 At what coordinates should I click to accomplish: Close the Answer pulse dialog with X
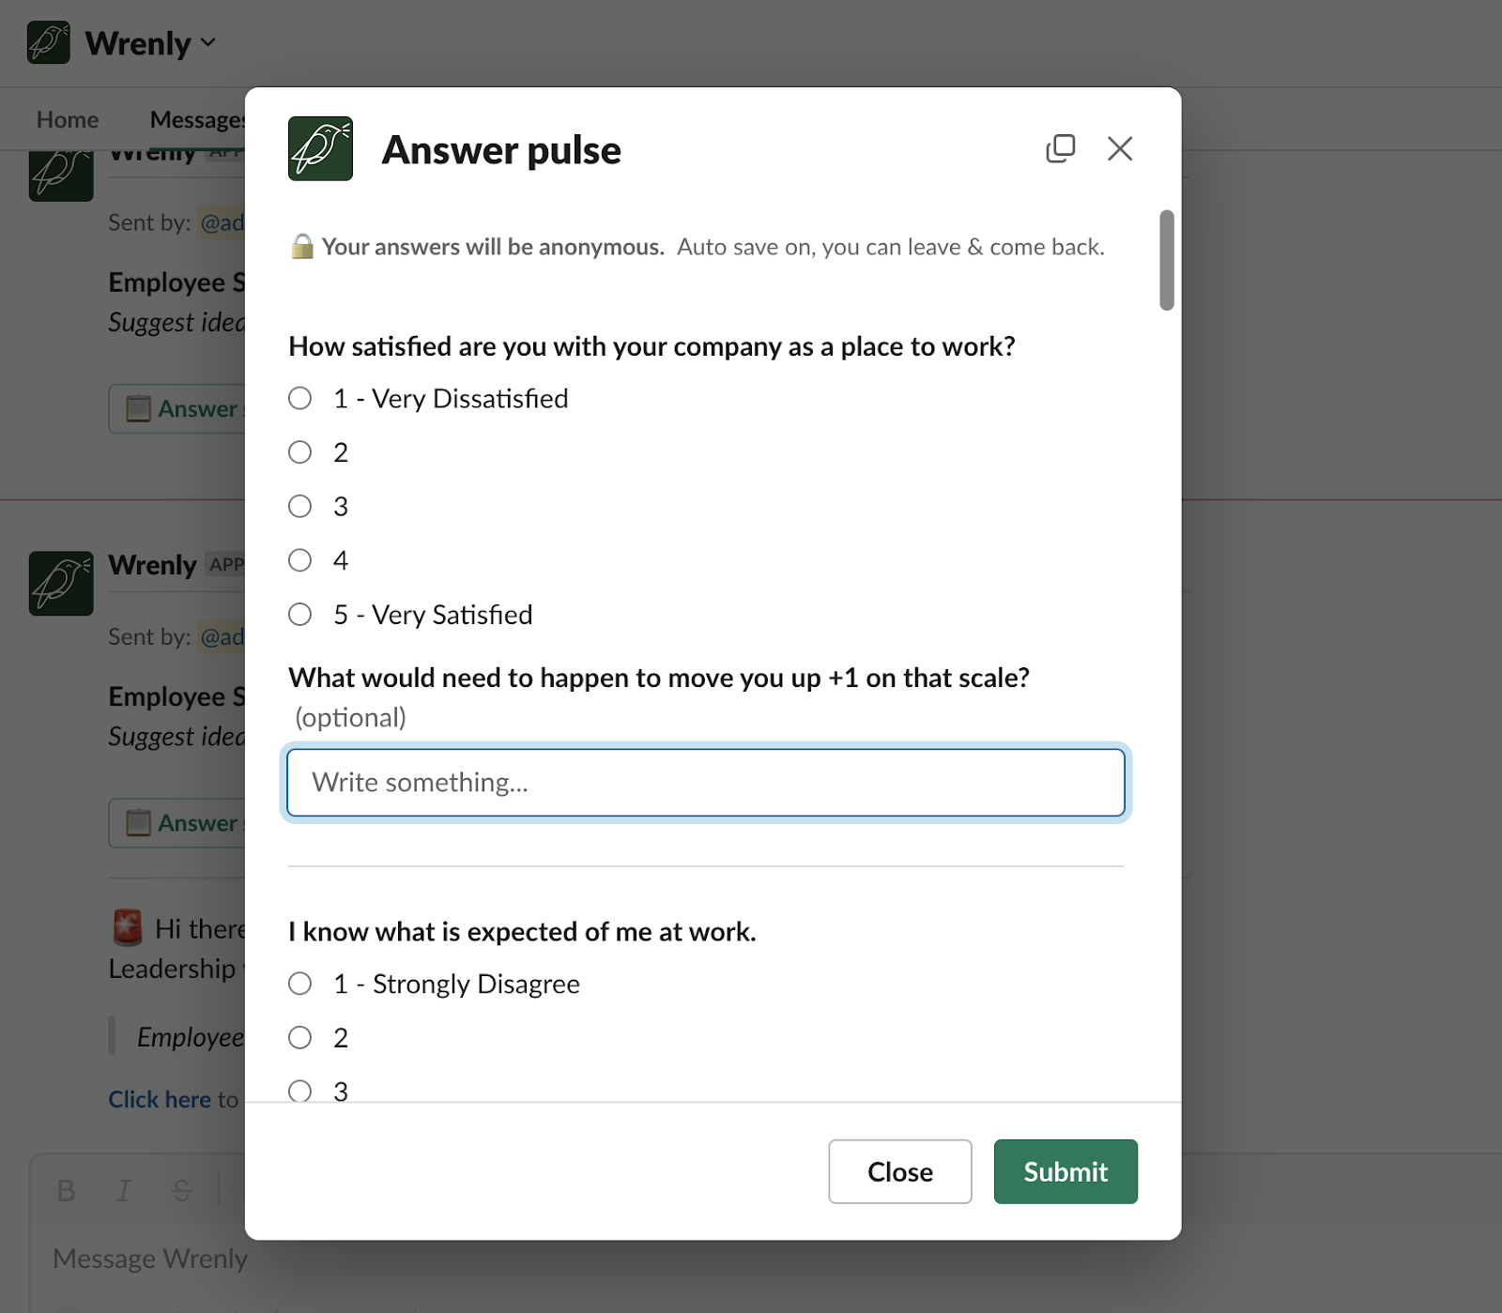[1120, 148]
